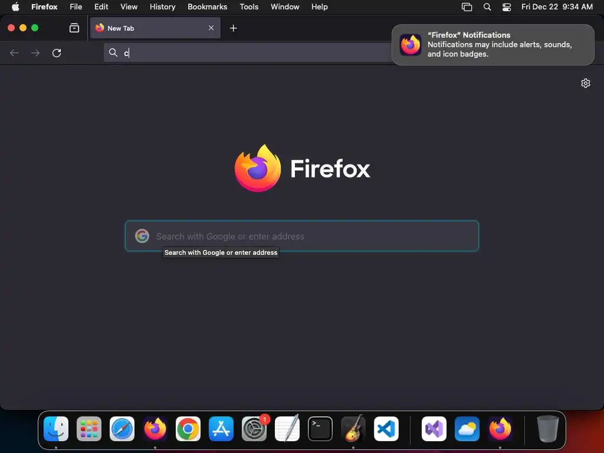Launch Google Chrome from the dock
604x453 pixels.
click(x=188, y=428)
